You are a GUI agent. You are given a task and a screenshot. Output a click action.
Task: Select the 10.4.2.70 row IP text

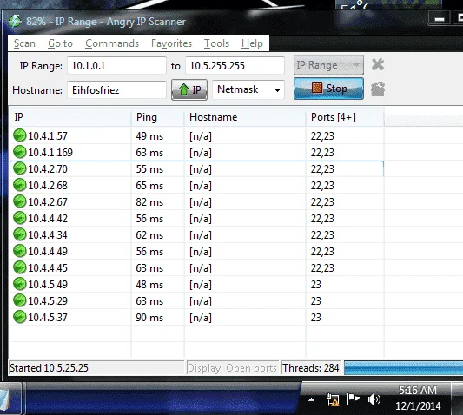click(48, 169)
